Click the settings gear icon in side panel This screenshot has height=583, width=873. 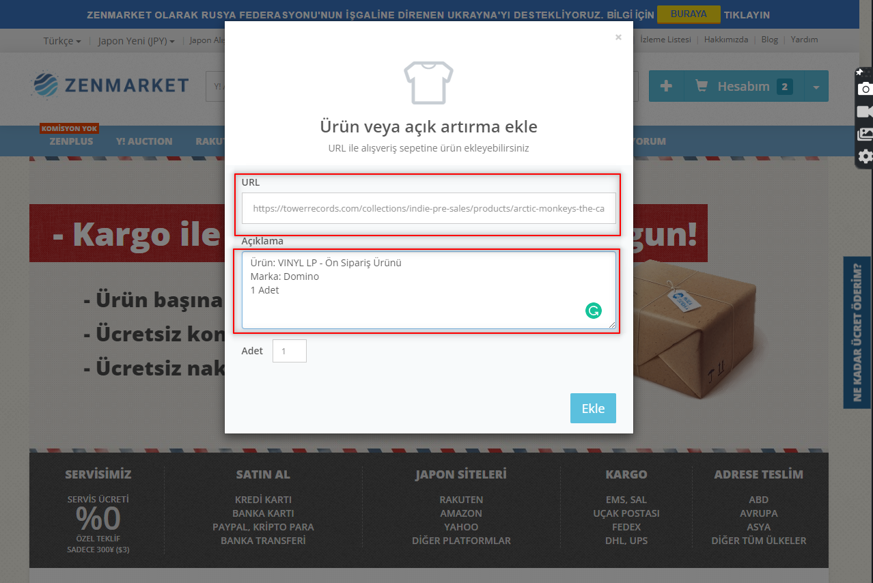tap(865, 156)
